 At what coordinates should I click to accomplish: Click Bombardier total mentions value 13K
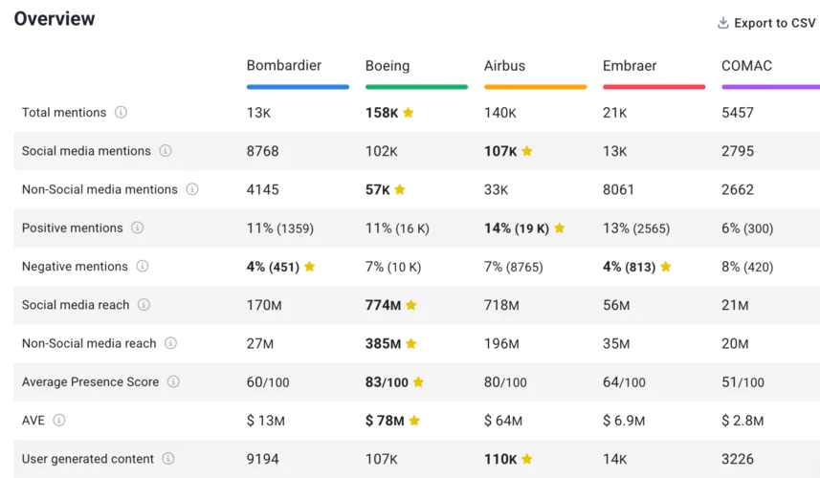click(259, 112)
